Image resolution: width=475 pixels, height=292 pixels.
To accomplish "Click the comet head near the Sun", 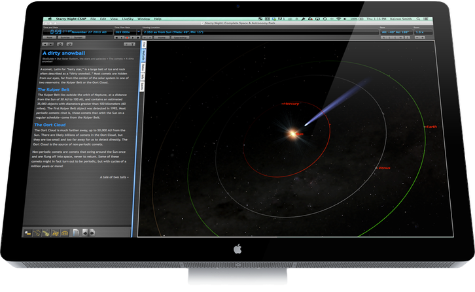I will (x=307, y=123).
